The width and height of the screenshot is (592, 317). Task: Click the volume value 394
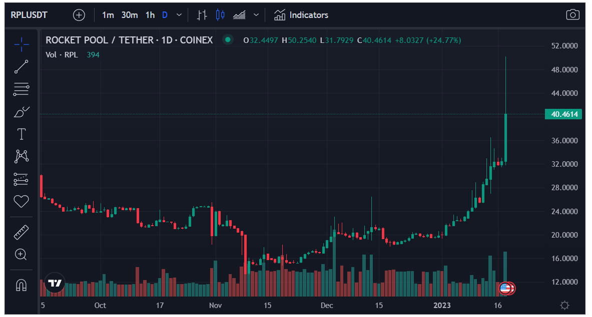click(x=93, y=54)
